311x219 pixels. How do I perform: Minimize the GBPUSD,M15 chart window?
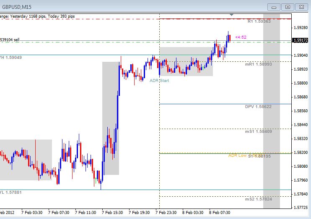[x=274, y=7]
